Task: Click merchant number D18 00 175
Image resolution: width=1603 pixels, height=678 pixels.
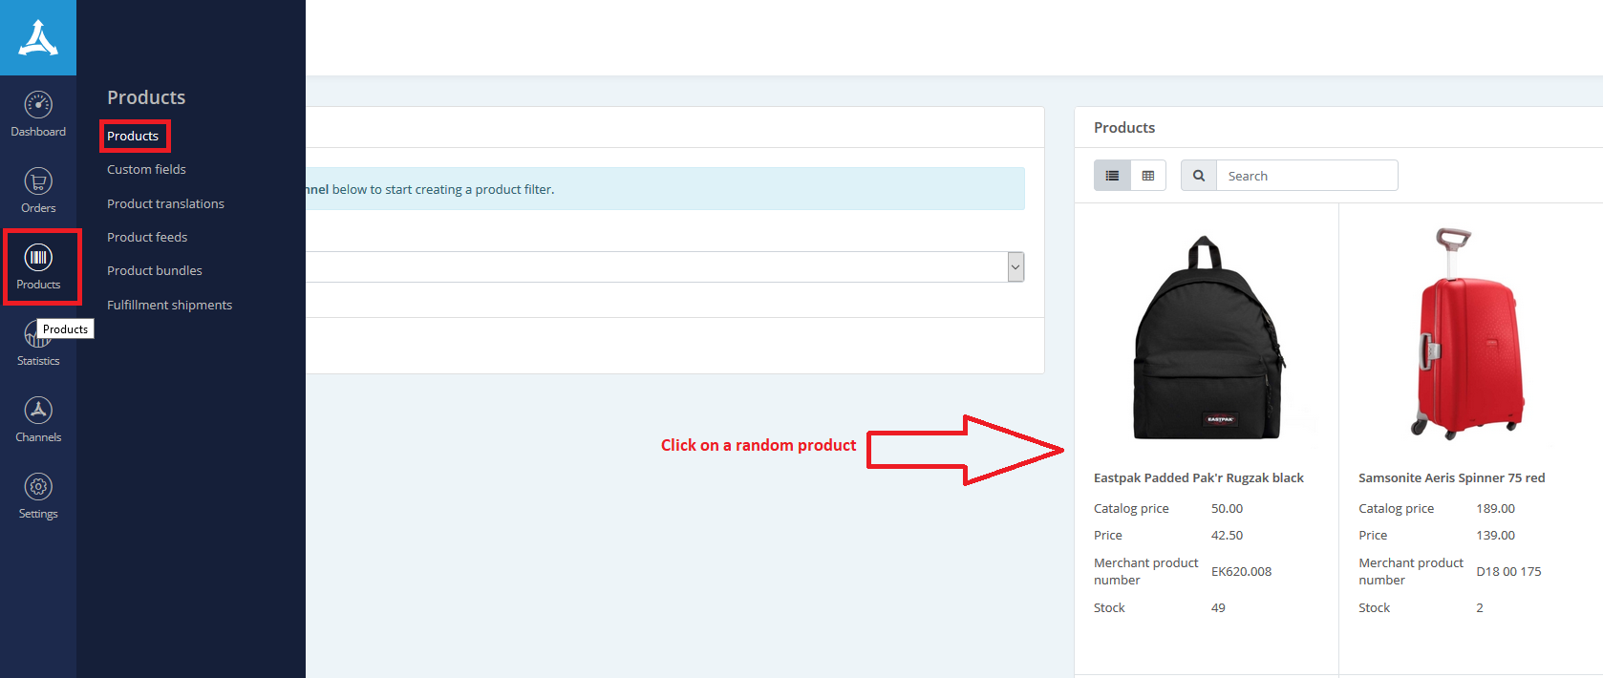Action: [x=1508, y=571]
